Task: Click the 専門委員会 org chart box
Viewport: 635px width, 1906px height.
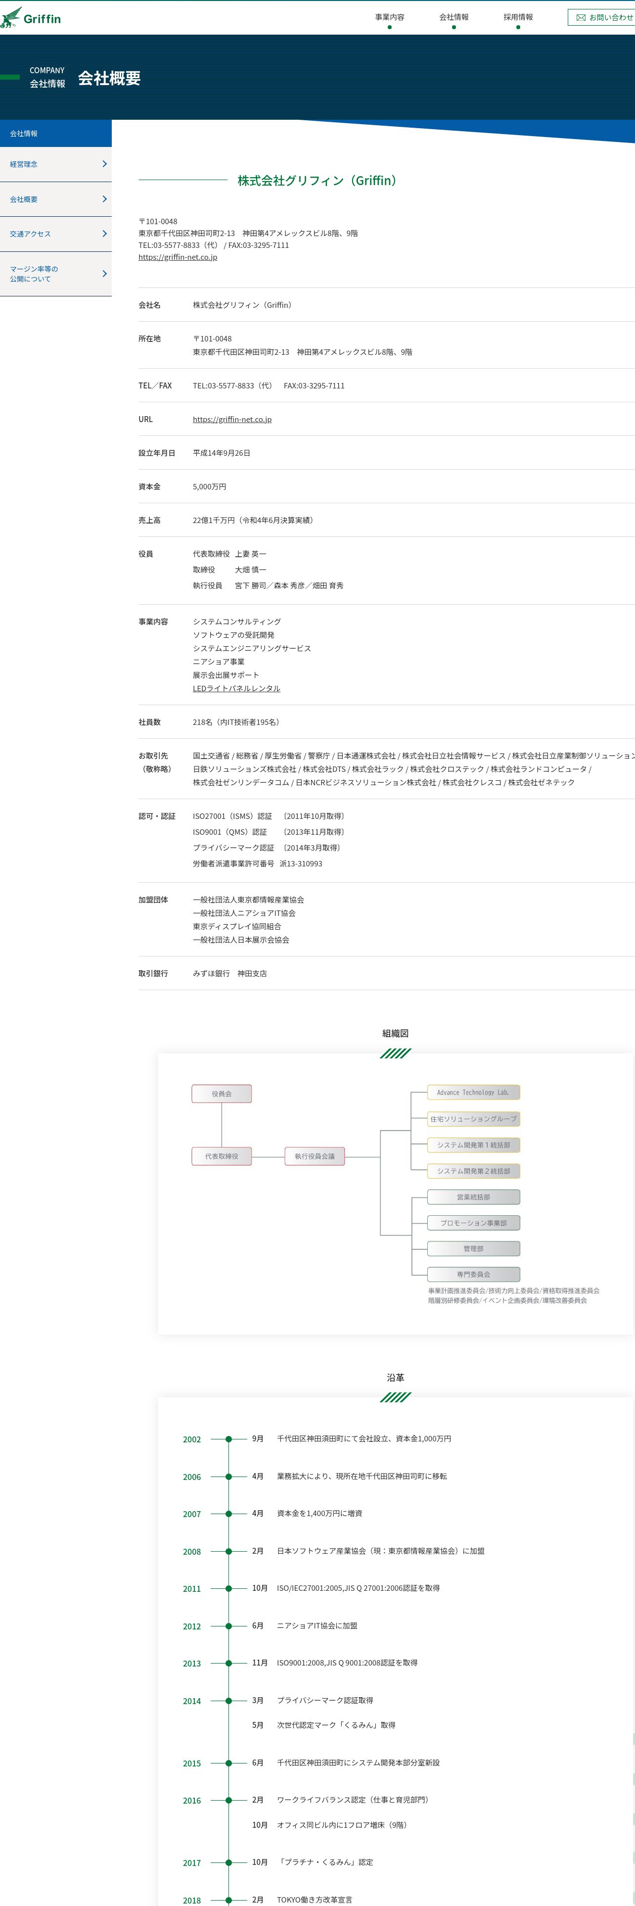Action: click(x=474, y=1275)
